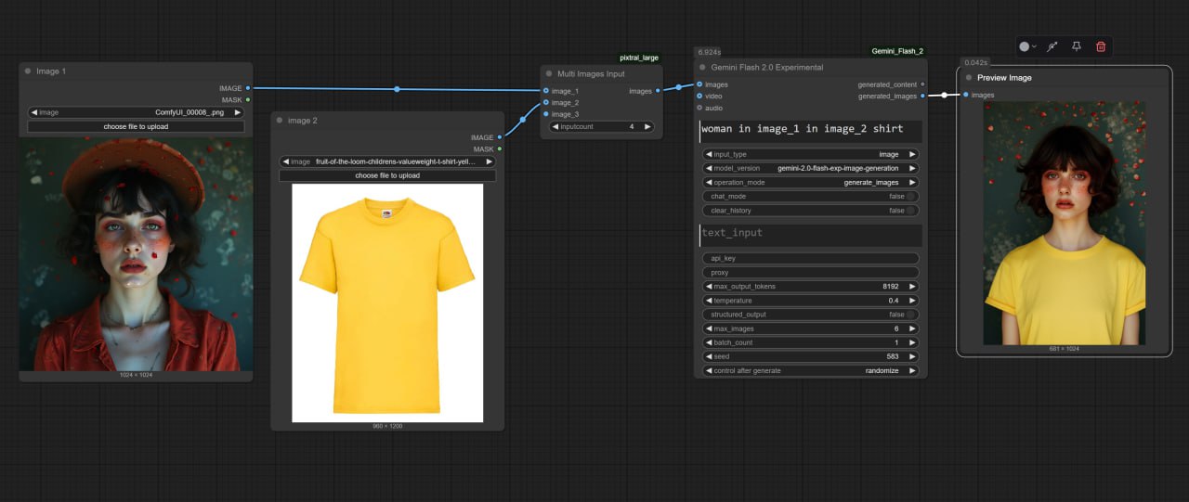This screenshot has height=502, width=1189.
Task: Collapse the image 2 node via its dot
Action: coord(280,121)
